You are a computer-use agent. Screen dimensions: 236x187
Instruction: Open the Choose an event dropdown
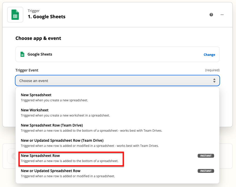[x=117, y=81]
